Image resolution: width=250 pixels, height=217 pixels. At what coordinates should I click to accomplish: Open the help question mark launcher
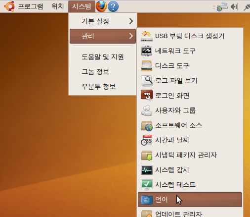pyautogui.click(x=113, y=6)
